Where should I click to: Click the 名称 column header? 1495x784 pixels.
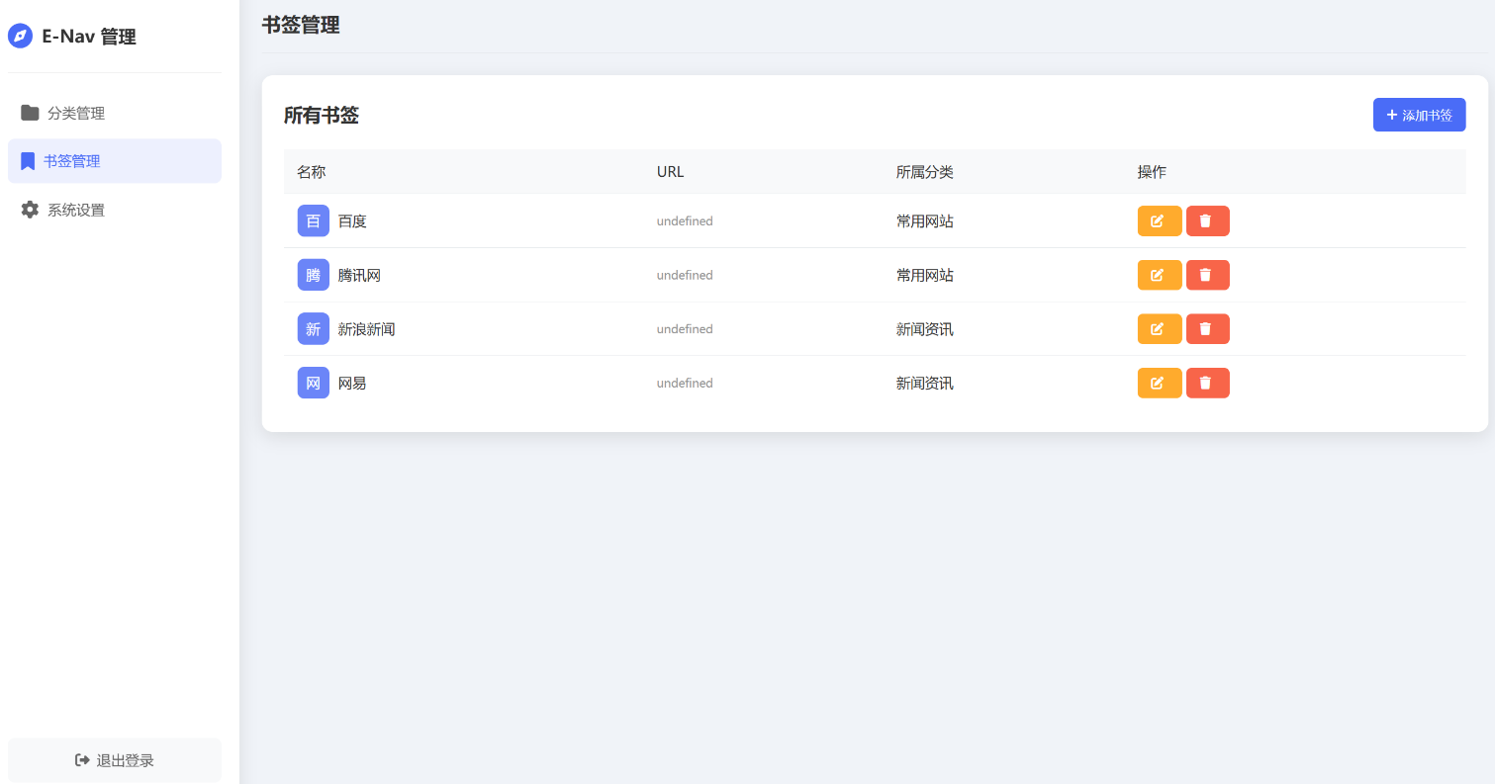311,172
